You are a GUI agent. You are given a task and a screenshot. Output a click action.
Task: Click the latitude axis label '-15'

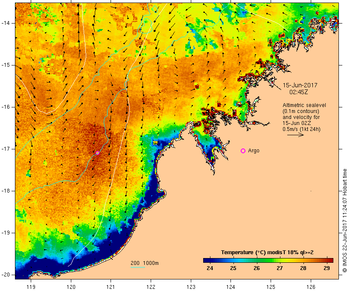pyautogui.click(x=6, y=65)
